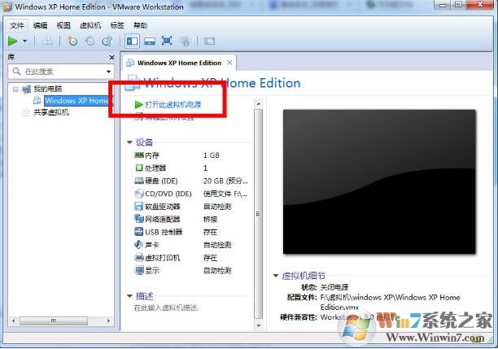Screen dimensions: 498x349
Task: Collapse the 我的电脑 tree node
Action: coord(15,89)
